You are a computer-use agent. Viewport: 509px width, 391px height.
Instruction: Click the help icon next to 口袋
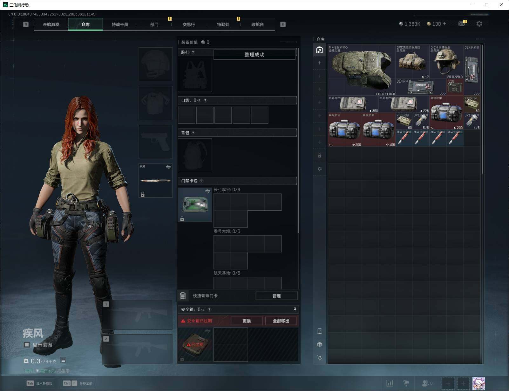point(205,101)
